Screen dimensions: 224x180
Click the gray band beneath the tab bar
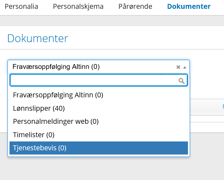112,21
